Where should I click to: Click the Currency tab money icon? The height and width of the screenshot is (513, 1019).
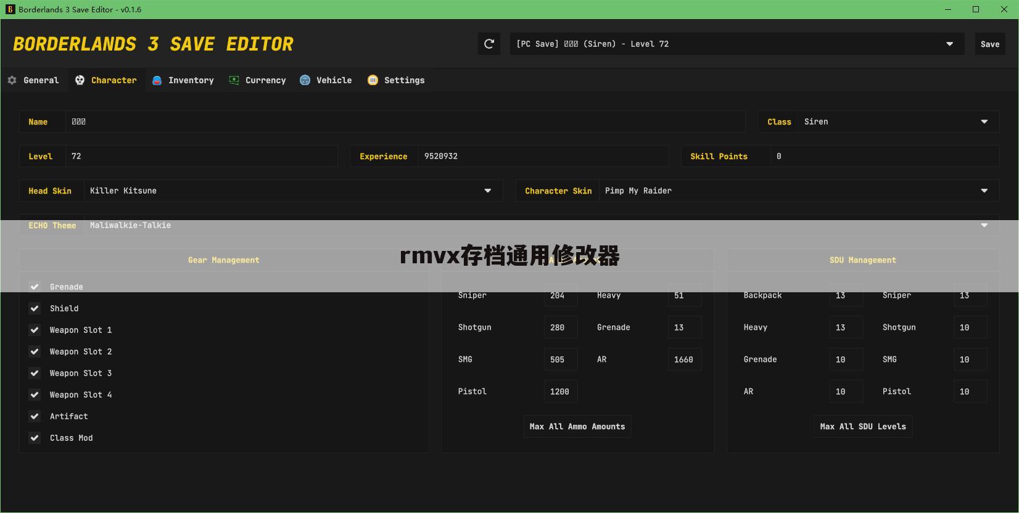(x=234, y=80)
